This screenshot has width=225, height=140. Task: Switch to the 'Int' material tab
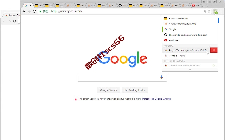(38, 6)
